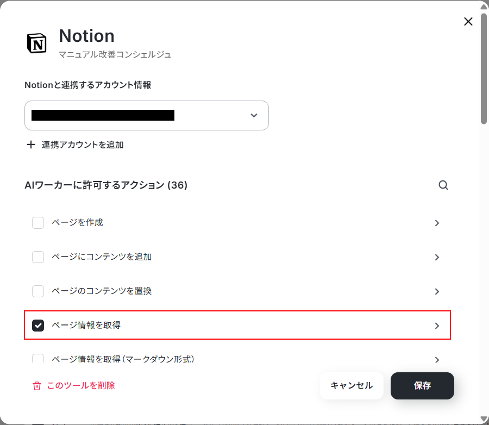Open the Notion account dropdown
The width and height of the screenshot is (489, 425).
pos(147,115)
